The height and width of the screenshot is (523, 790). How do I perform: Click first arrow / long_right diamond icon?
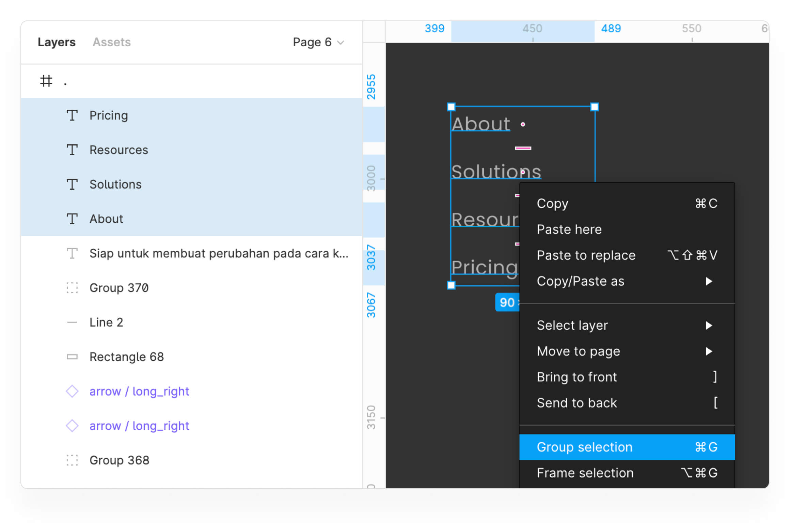(x=72, y=391)
